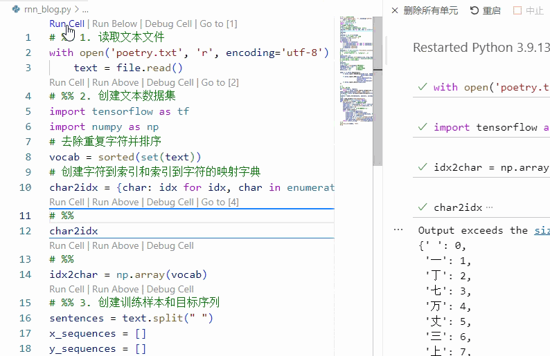Click line number 10 in gutter
The height and width of the screenshot is (356, 550).
pyautogui.click(x=25, y=187)
